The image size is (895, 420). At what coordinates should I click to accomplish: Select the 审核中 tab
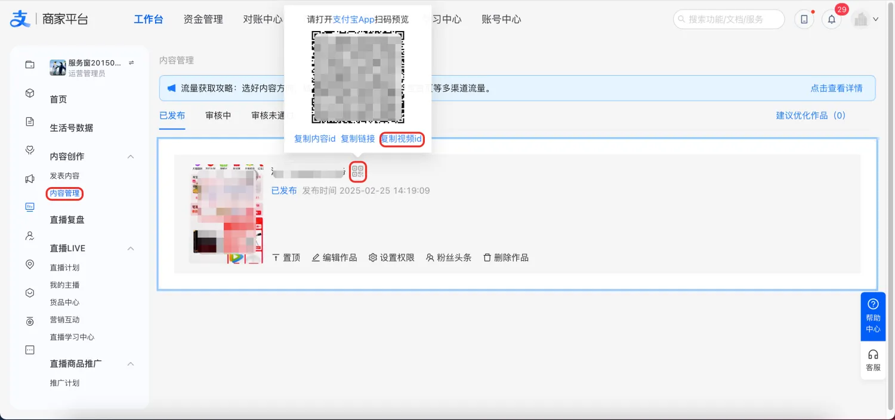(218, 116)
